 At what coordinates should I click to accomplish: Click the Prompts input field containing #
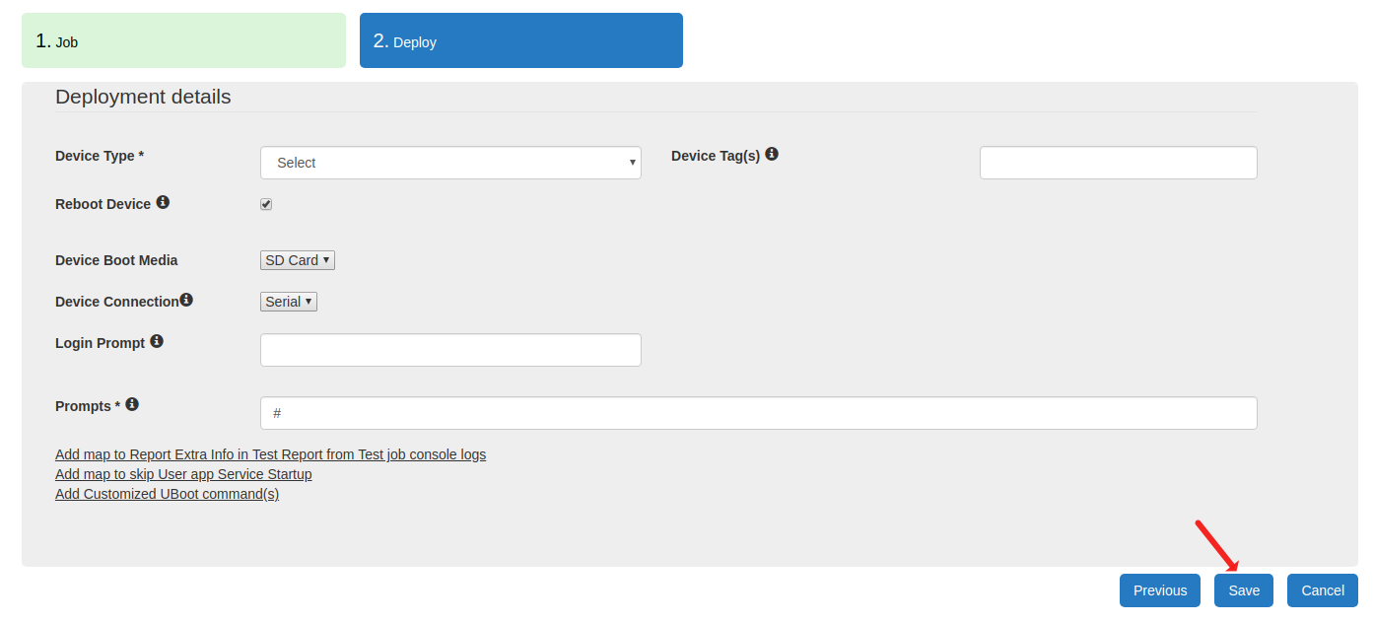point(758,413)
